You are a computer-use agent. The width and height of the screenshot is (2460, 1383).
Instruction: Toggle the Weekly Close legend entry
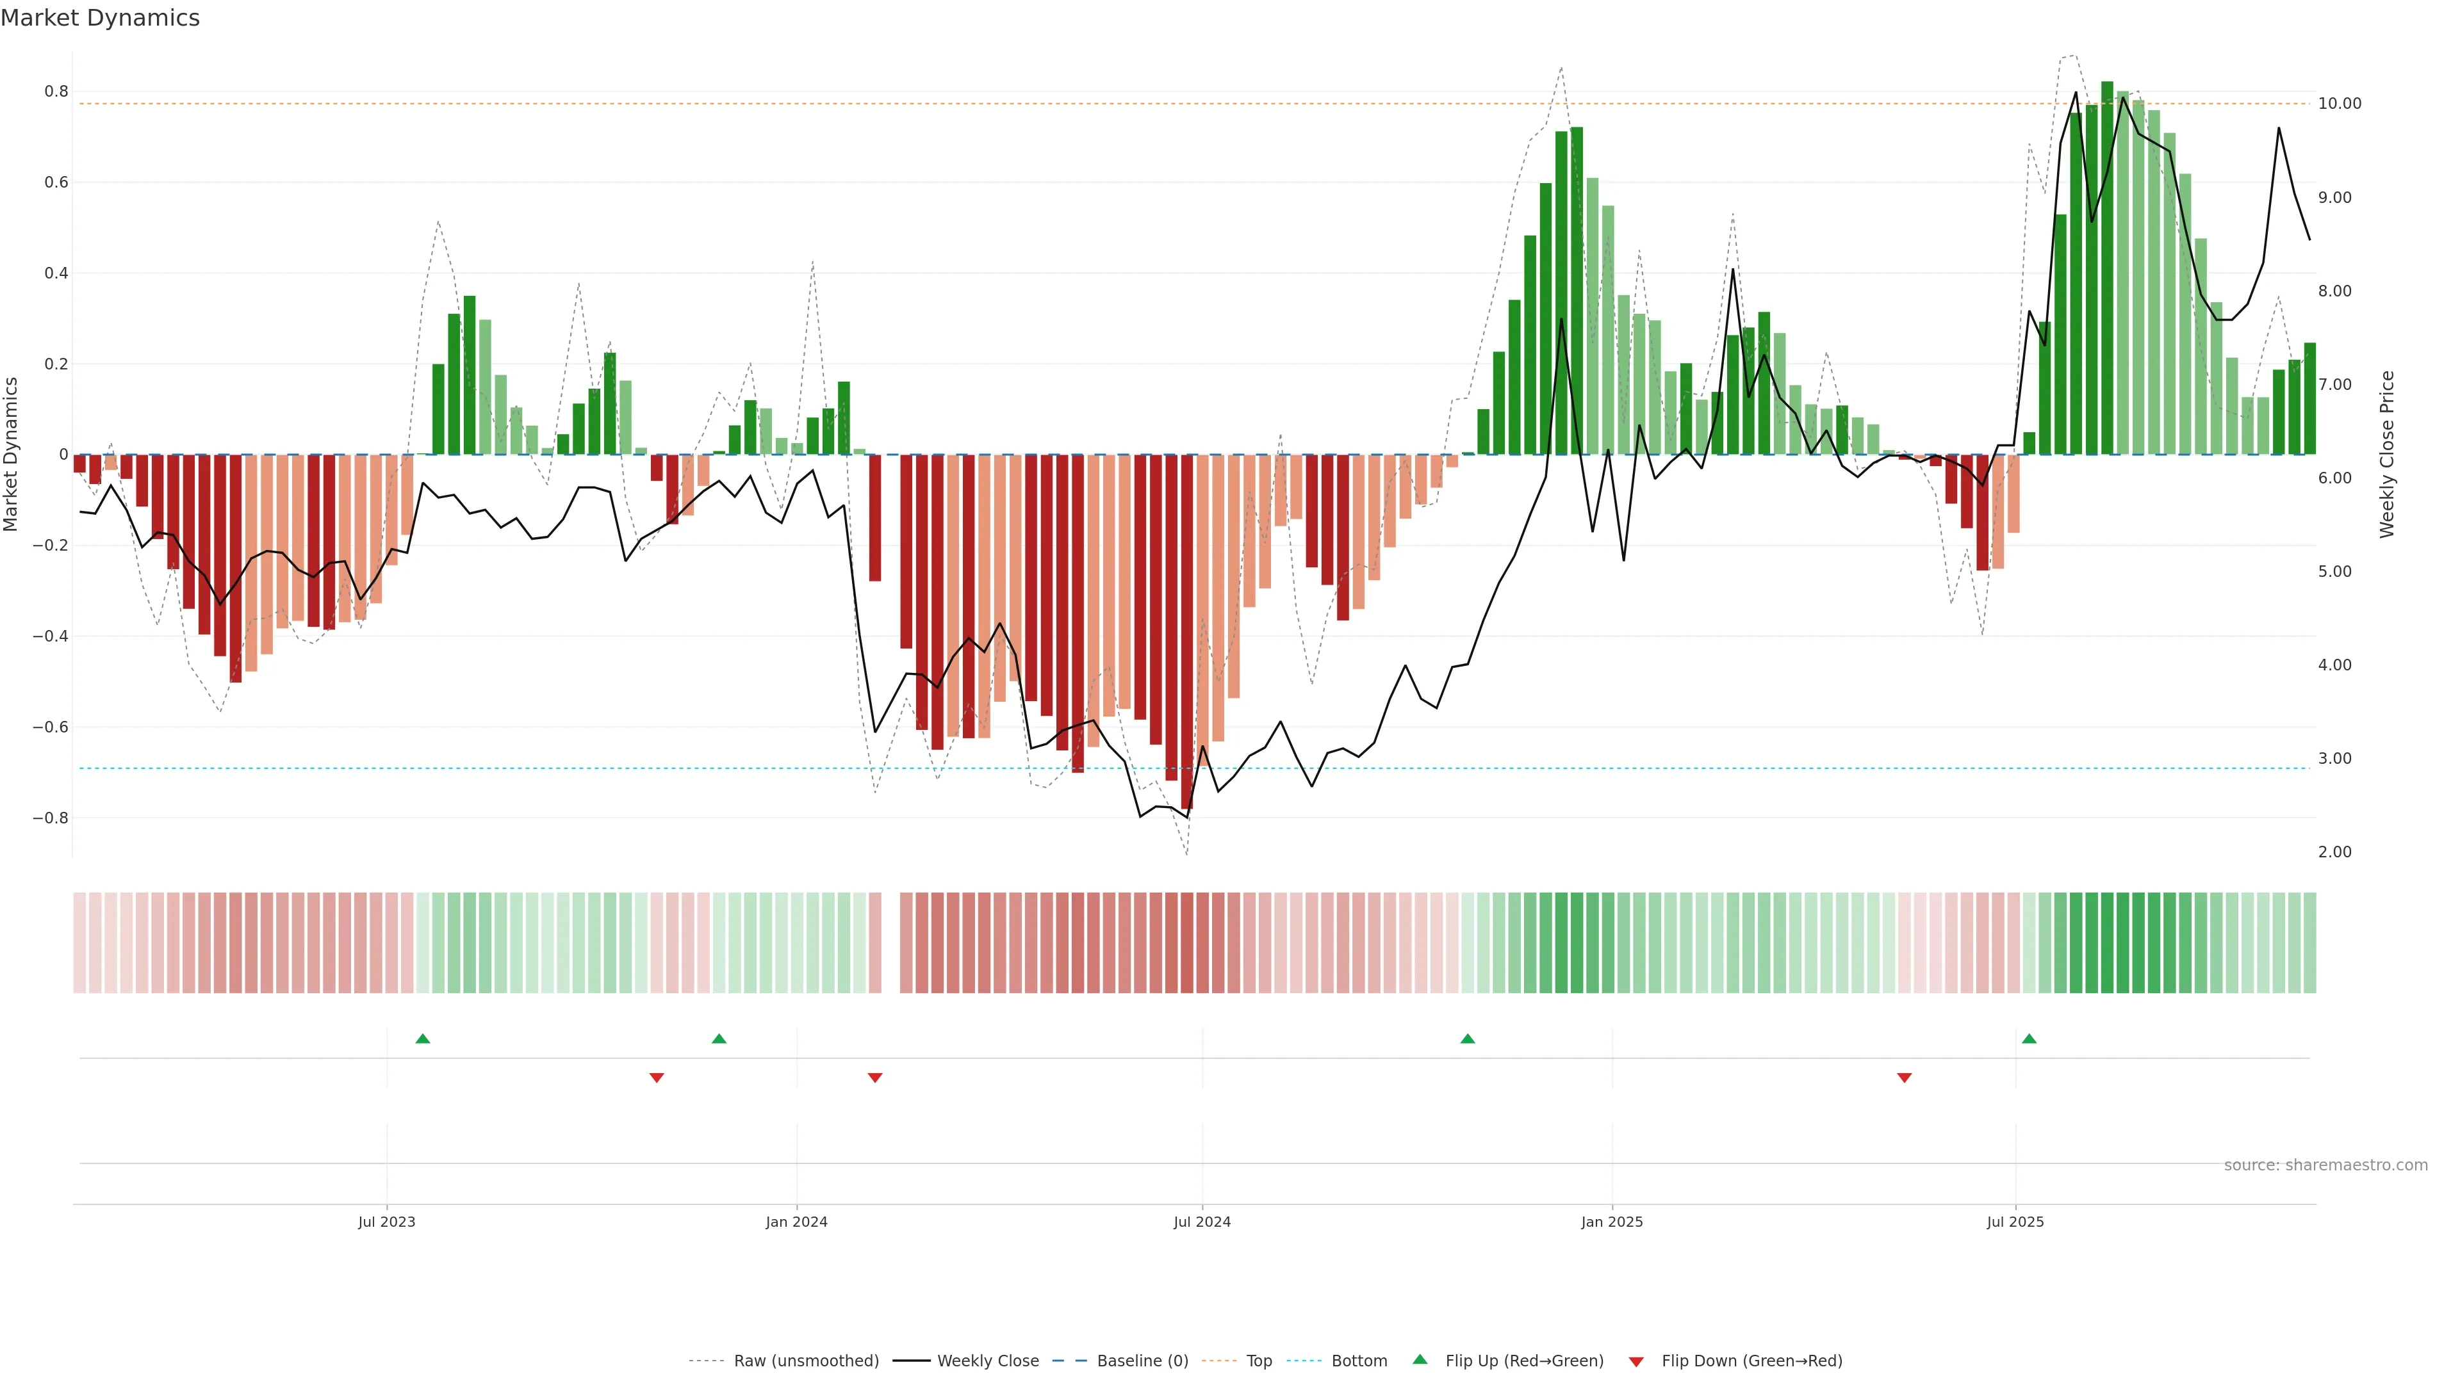(x=987, y=1361)
